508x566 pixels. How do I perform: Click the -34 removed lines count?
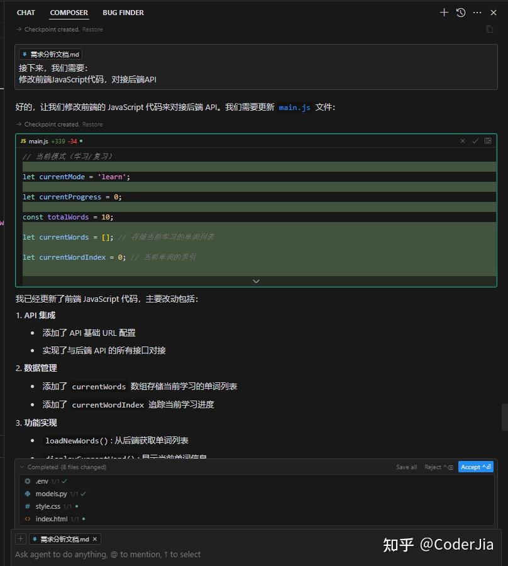coord(72,141)
